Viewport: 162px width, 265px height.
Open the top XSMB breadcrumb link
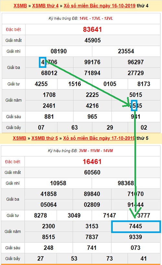click(x=20, y=6)
